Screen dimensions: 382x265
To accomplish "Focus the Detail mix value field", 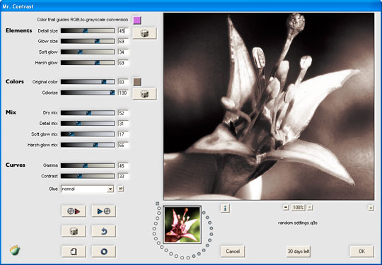I will click(x=123, y=124).
